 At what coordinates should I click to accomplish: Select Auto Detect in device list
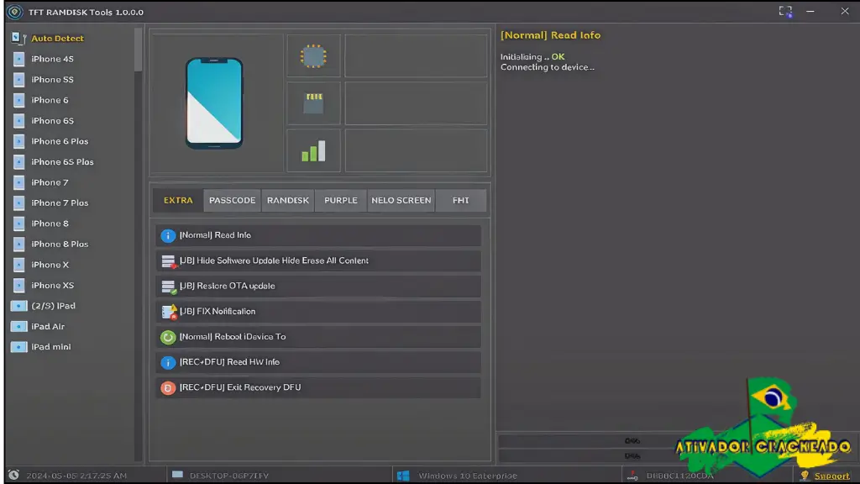point(57,39)
